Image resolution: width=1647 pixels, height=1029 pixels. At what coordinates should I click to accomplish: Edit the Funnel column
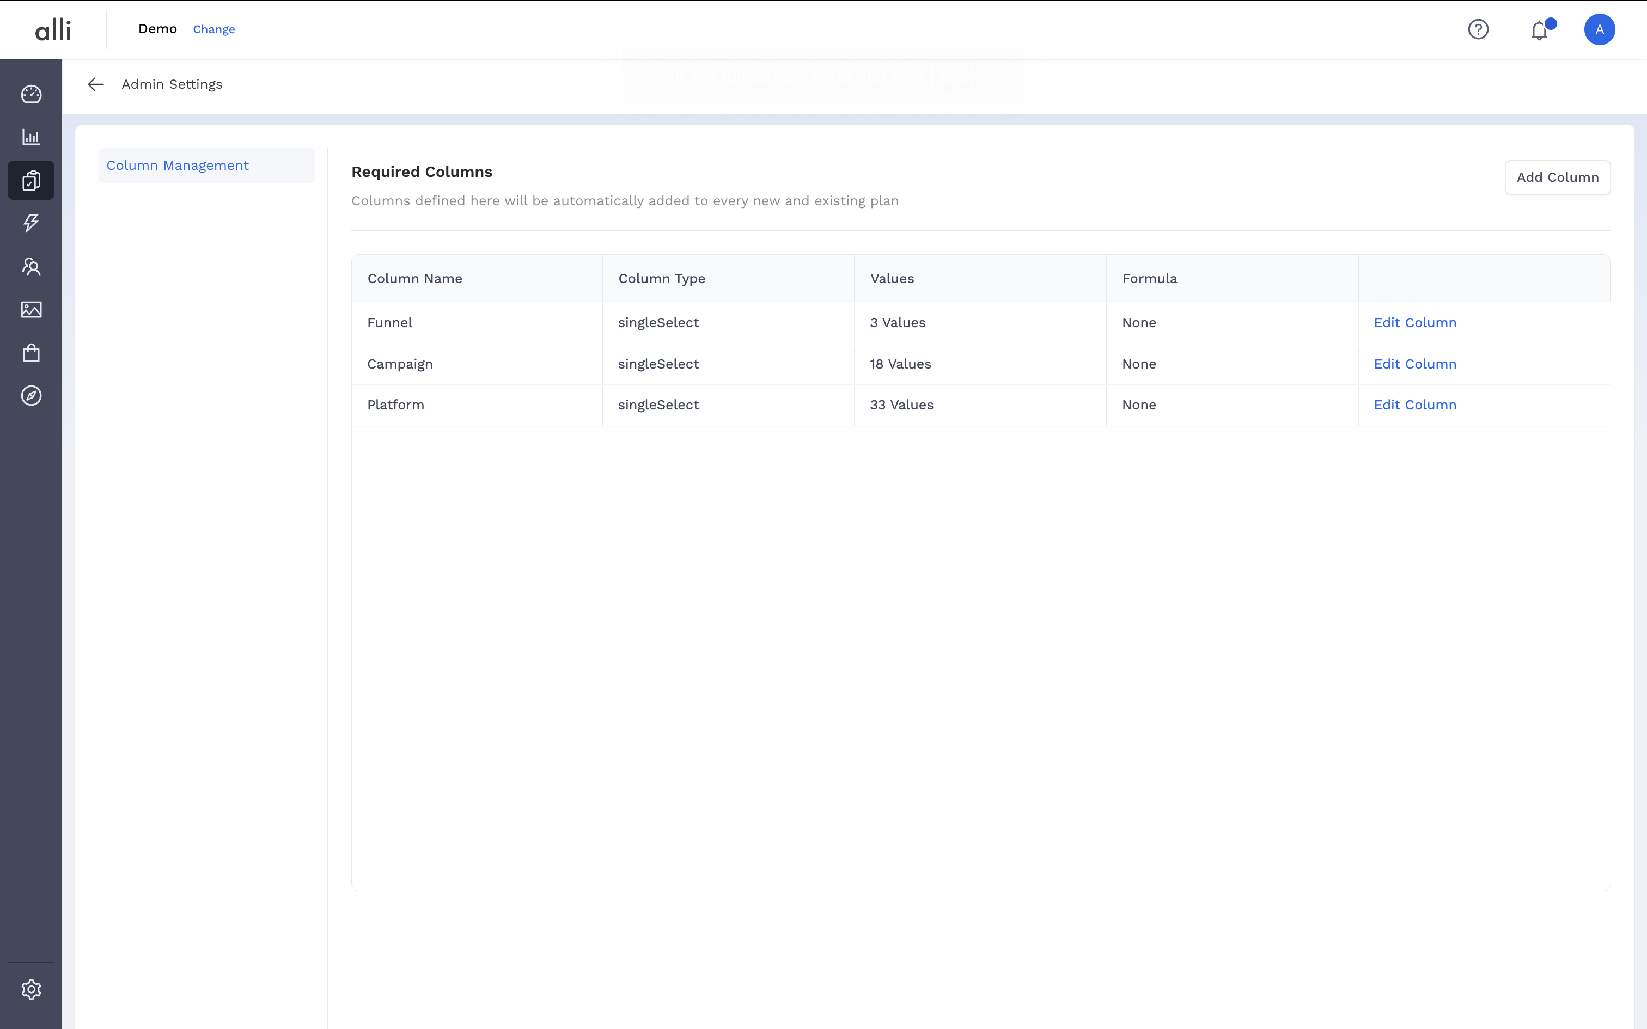[1414, 322]
